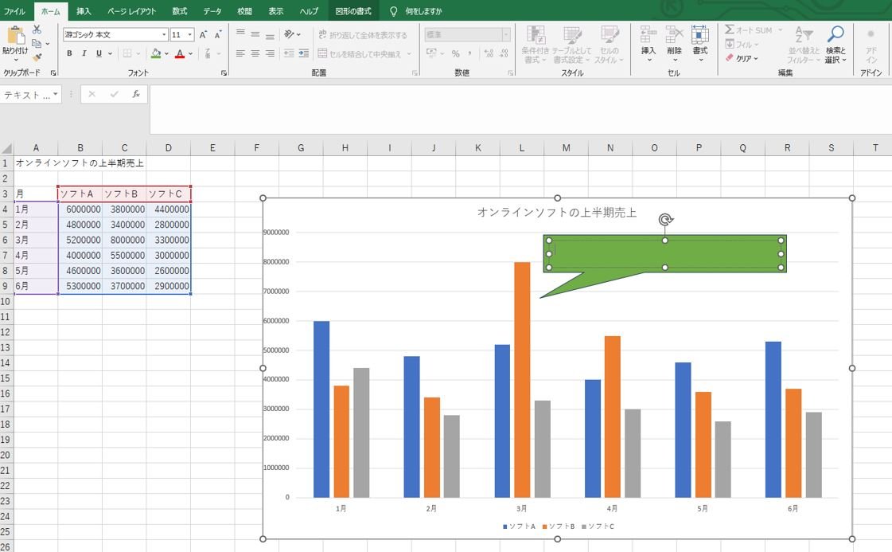Decrease the indent
Image resolution: width=892 pixels, height=552 pixels.
pyautogui.click(x=289, y=53)
